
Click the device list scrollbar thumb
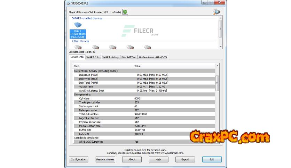coord(220,29)
